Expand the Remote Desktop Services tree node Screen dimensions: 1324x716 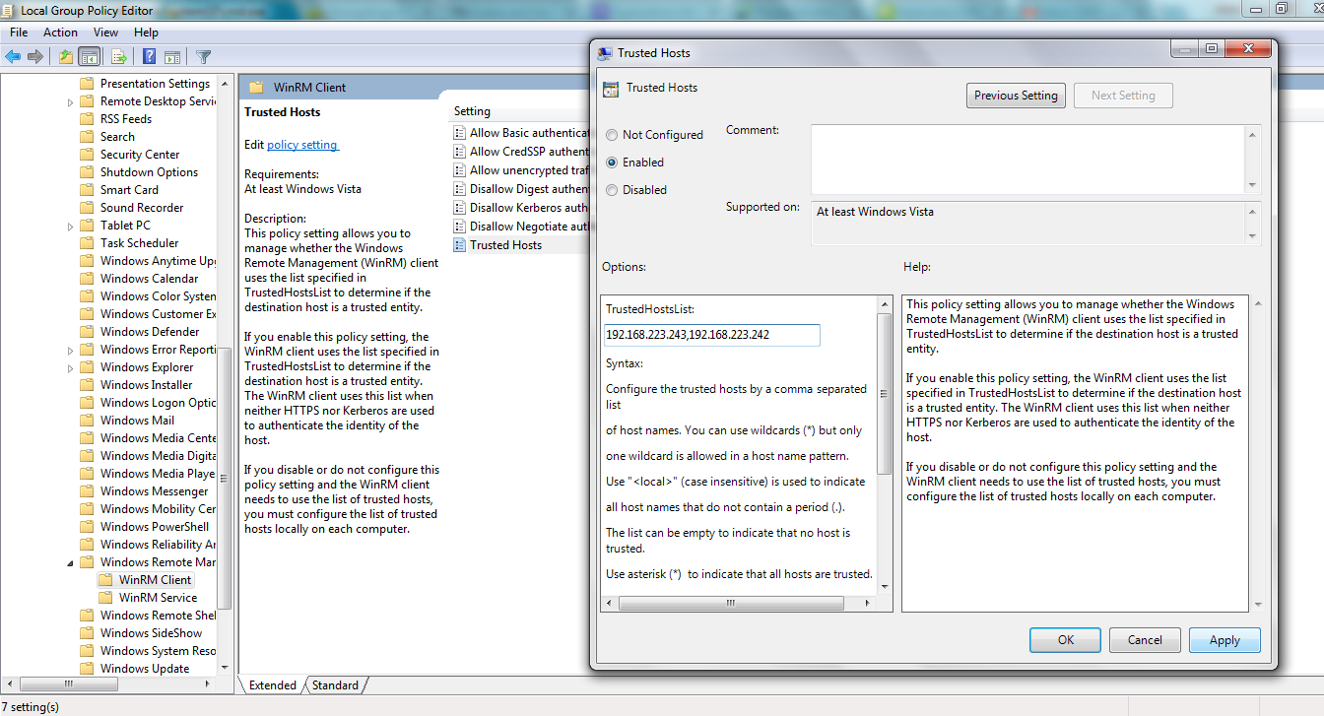tap(71, 102)
